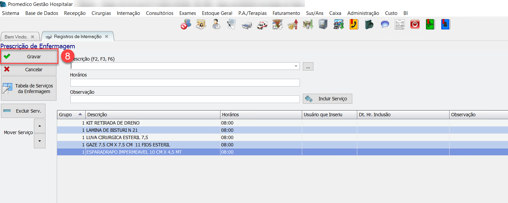Switch to the Bem Vindo tab
This screenshot has height=203, width=508.
[x=16, y=37]
